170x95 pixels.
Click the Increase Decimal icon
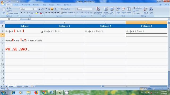88,13
